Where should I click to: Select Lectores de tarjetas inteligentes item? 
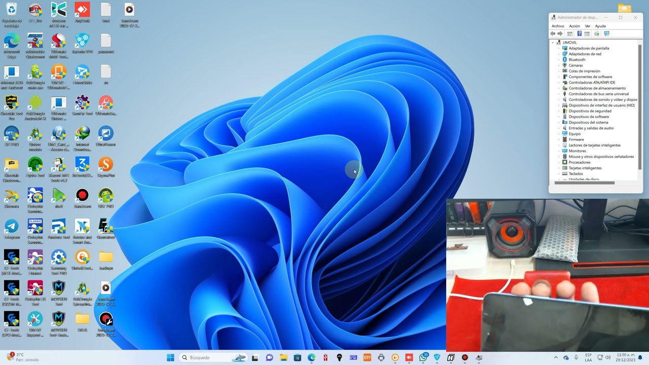click(x=594, y=145)
